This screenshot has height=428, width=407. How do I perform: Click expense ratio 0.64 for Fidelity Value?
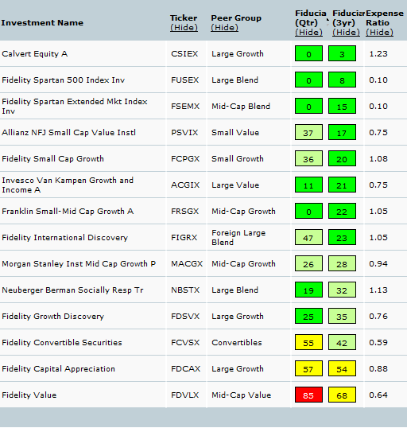click(378, 395)
